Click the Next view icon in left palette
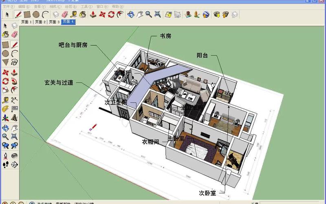Image resolution: width=326 pixels, height=204 pixels. (x=14, y=146)
